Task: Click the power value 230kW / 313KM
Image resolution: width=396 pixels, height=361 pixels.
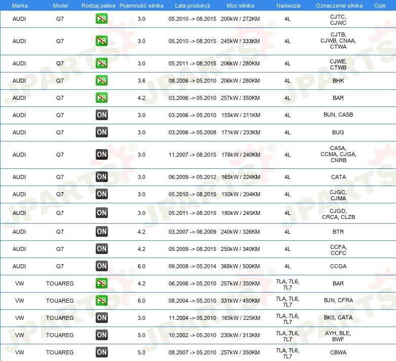Action: pyautogui.click(x=240, y=335)
